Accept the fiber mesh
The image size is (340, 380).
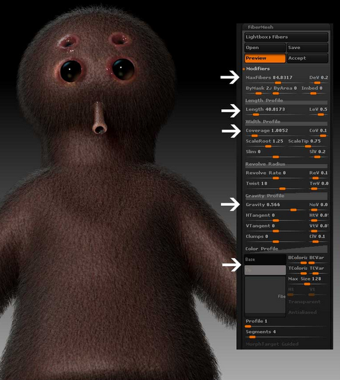308,58
